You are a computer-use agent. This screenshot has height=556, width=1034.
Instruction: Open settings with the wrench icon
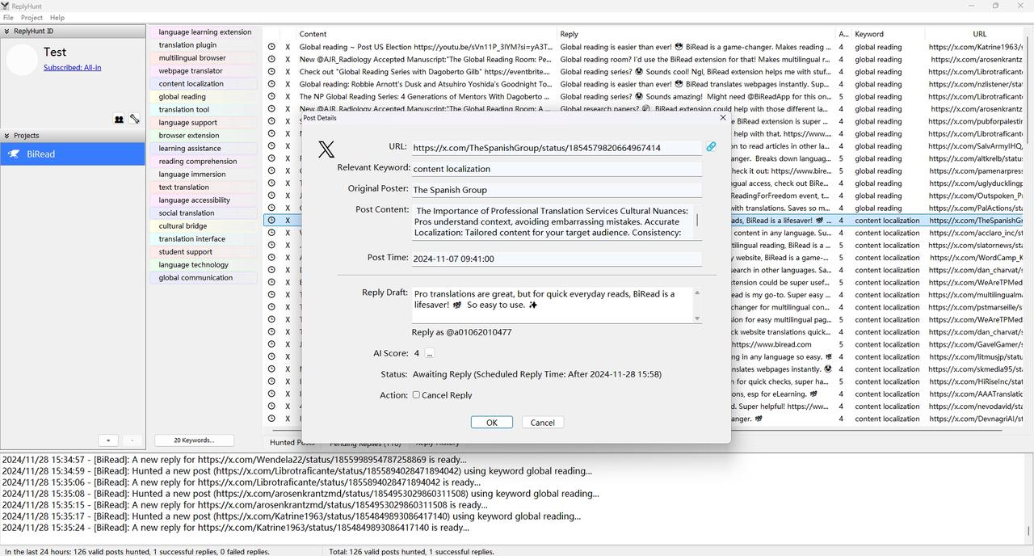tap(134, 120)
